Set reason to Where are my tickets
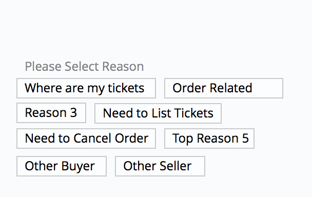312x197 pixels. point(86,88)
